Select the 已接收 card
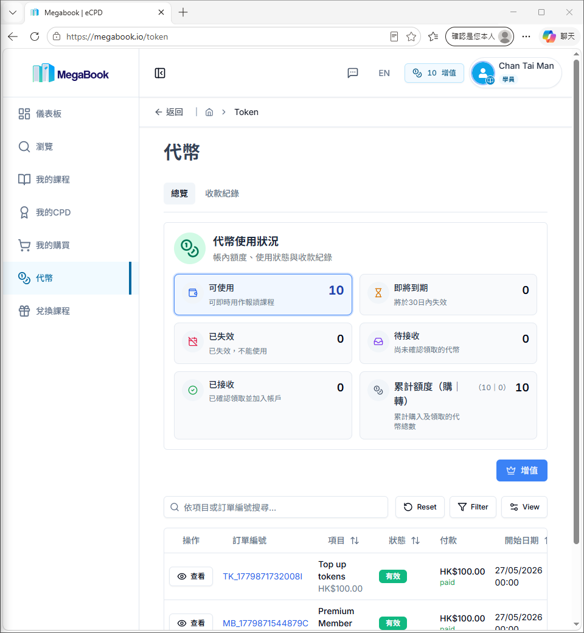 (263, 405)
